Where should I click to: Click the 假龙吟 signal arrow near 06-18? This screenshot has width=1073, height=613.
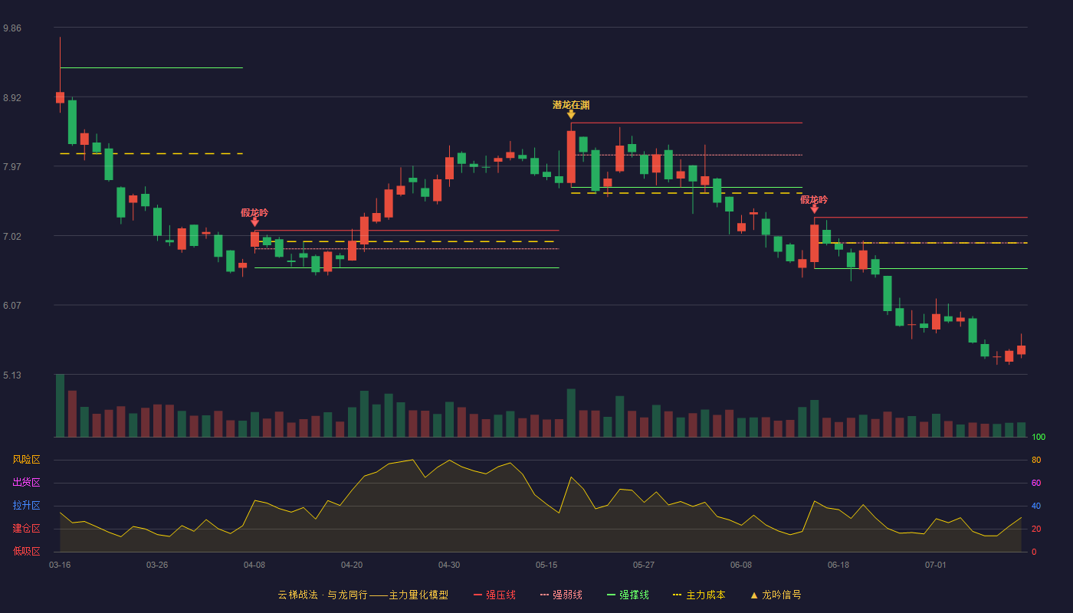(x=814, y=209)
